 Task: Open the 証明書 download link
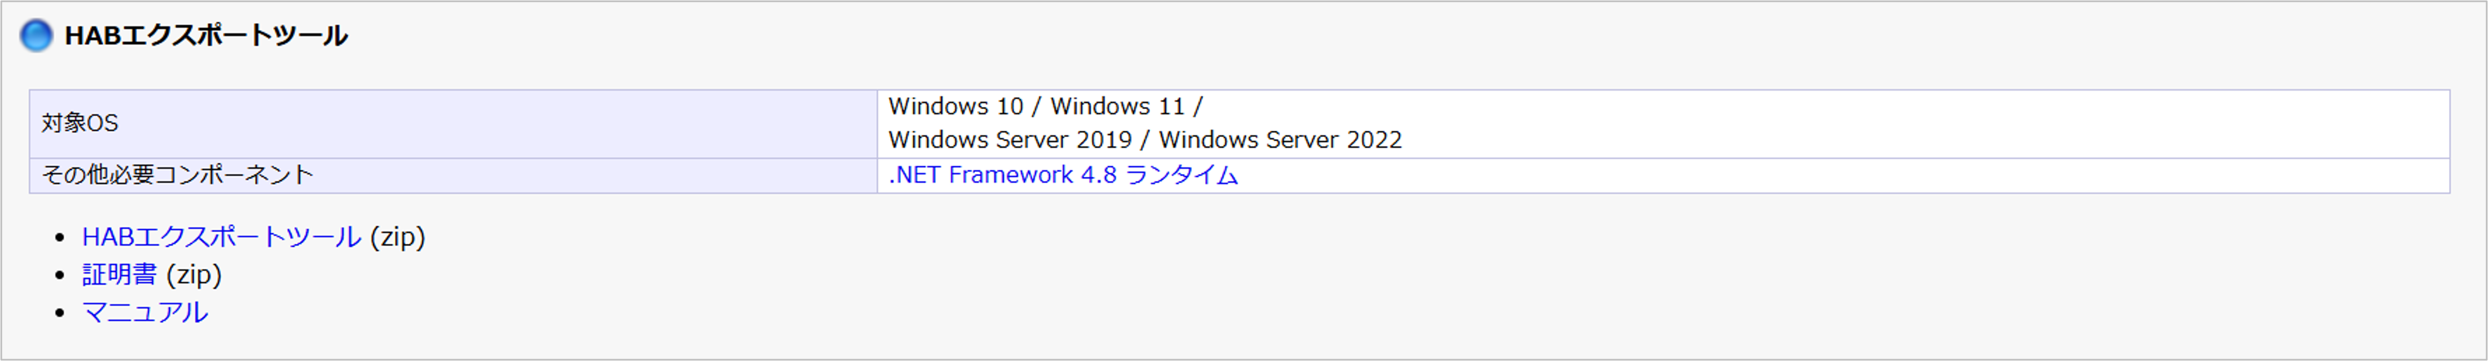coord(119,274)
